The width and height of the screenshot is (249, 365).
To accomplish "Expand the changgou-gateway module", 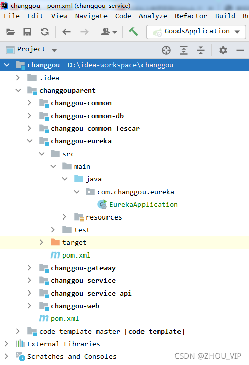I will coord(29,268).
